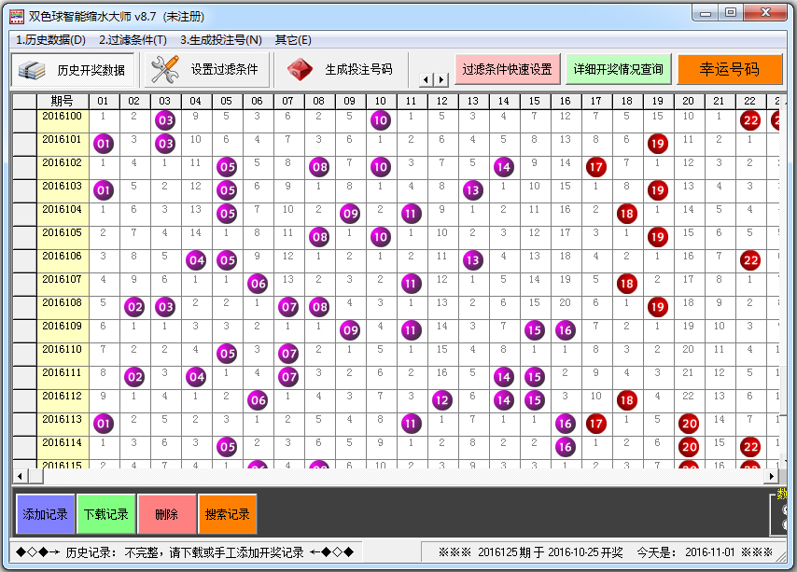Image resolution: width=797 pixels, height=572 pixels.
Task: Select row 2016114 period cell
Action: (x=63, y=448)
